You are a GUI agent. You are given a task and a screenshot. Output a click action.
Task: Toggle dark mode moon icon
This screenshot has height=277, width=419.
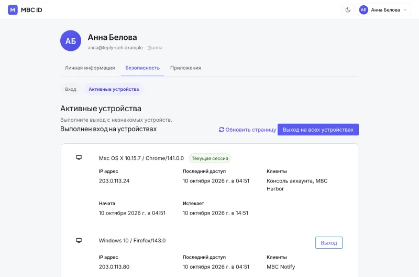(348, 10)
